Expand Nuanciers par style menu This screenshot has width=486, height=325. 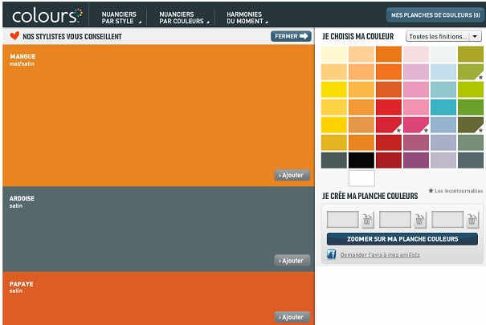coord(118,17)
